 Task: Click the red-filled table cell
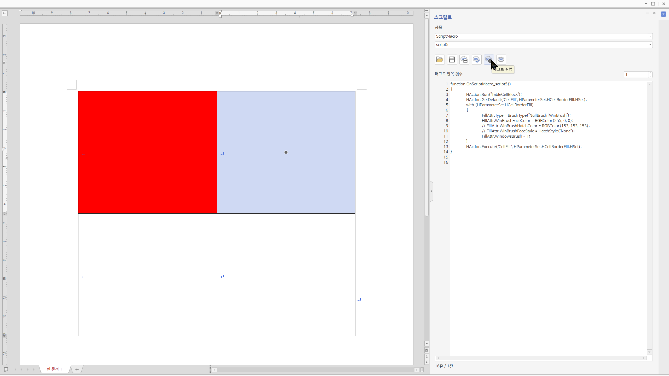point(147,152)
